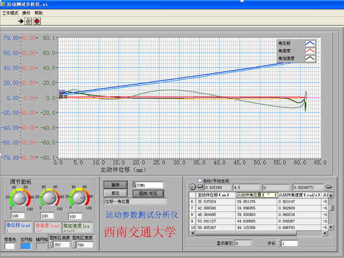Click the 角速度 scale knob dial
The height and width of the screenshot is (258, 344).
(49, 198)
